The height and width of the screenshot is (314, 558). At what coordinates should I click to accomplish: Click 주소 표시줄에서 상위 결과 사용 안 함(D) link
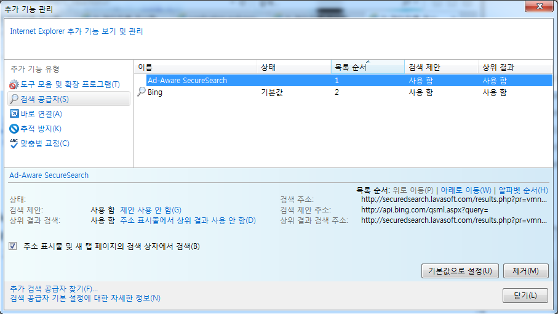188,220
